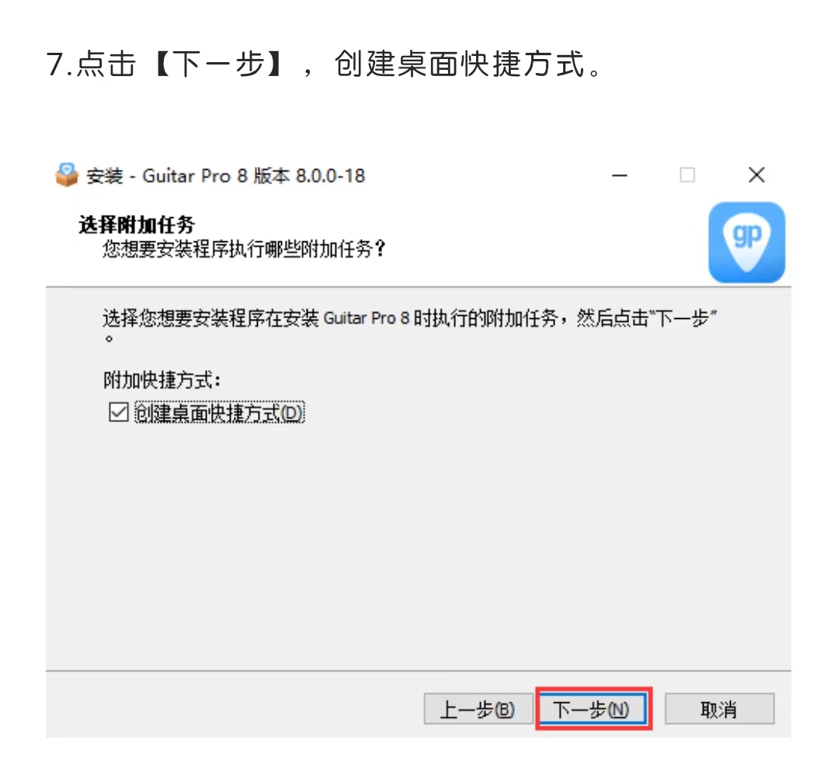Click the 附加快捷方式 section label
Screen dimensions: 838x776
[162, 380]
